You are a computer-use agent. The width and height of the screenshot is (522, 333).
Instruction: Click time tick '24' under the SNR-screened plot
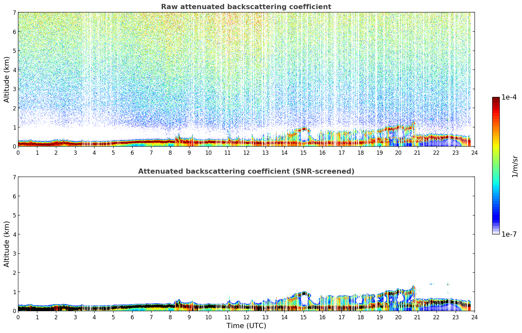click(x=475, y=317)
